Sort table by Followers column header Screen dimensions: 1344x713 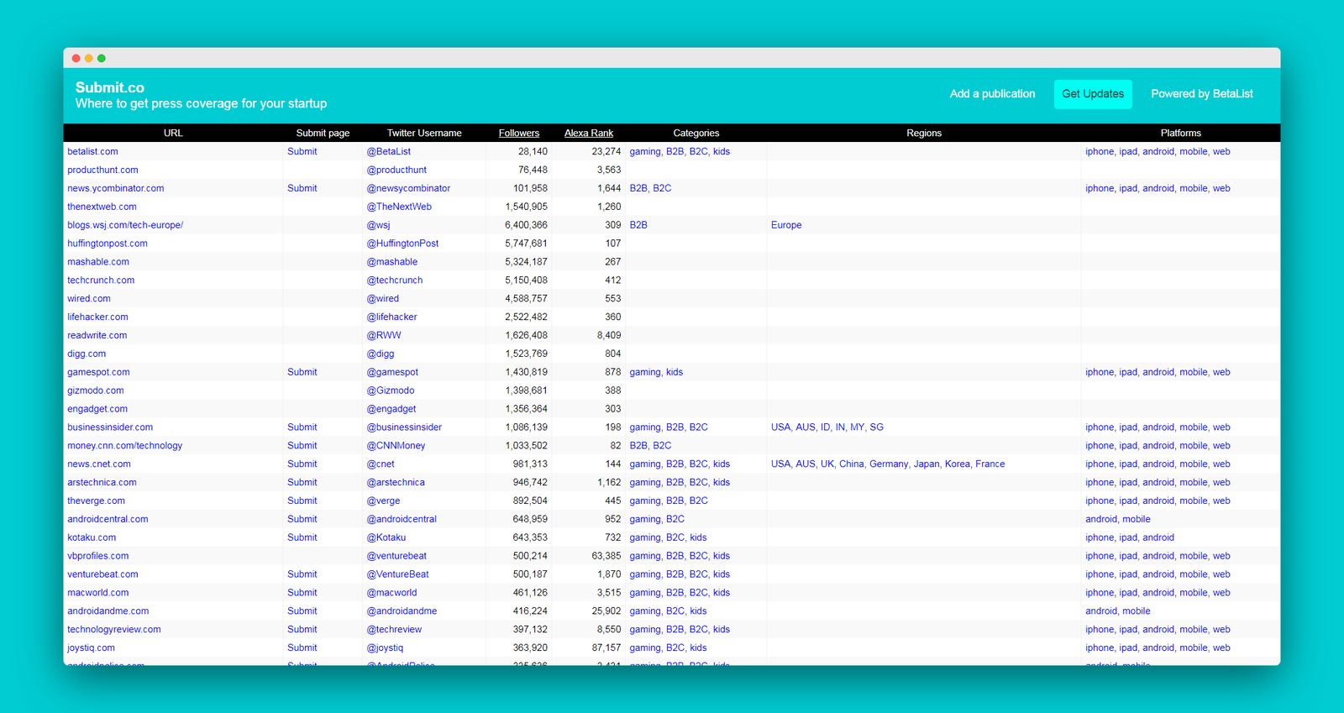pos(519,133)
